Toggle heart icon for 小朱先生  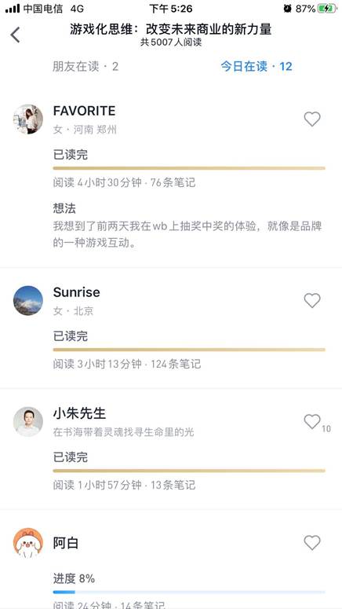312,421
